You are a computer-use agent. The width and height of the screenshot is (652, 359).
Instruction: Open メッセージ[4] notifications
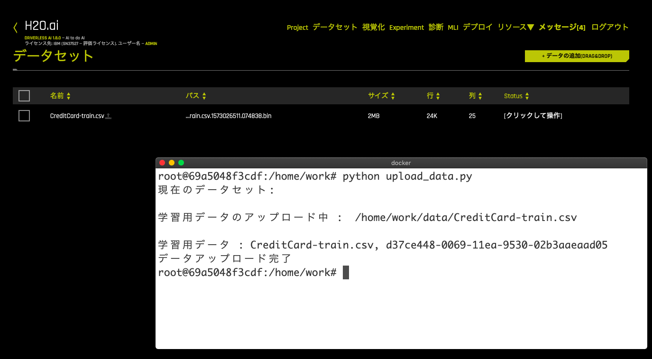[562, 27]
